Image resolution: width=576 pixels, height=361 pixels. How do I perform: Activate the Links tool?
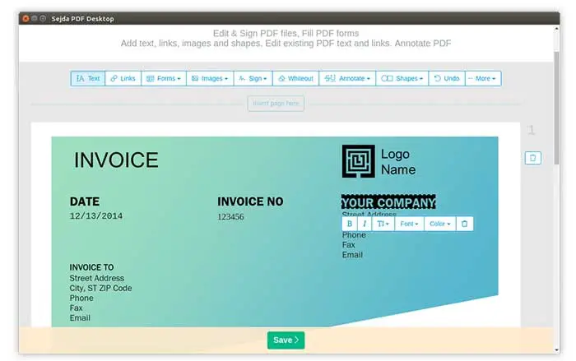point(123,79)
